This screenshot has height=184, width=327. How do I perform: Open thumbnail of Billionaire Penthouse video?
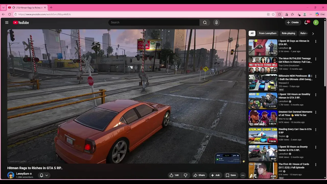click(263, 82)
